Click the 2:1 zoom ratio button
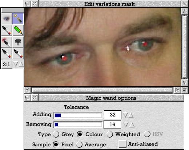Viewport: 189px width, 150px height. pos(7,64)
